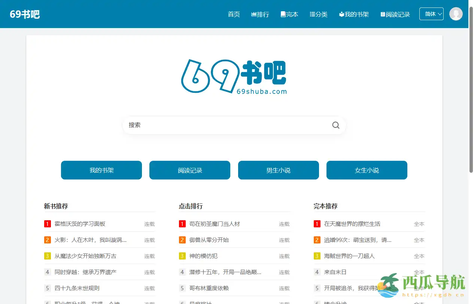This screenshot has height=304, width=474.
Task: Open the 排行 menu item
Action: tap(260, 14)
